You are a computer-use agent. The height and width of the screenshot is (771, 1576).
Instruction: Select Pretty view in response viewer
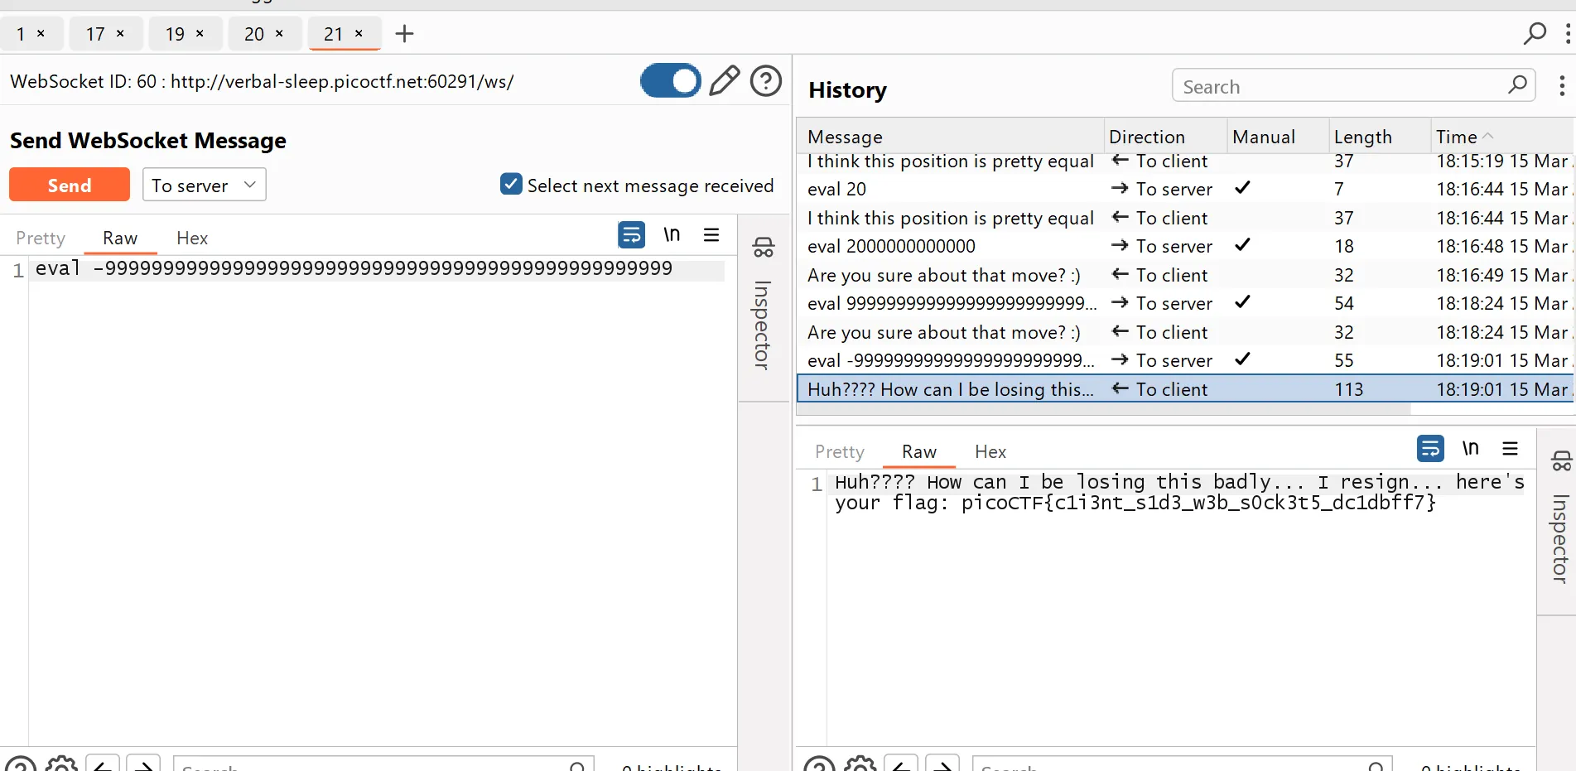pos(839,452)
